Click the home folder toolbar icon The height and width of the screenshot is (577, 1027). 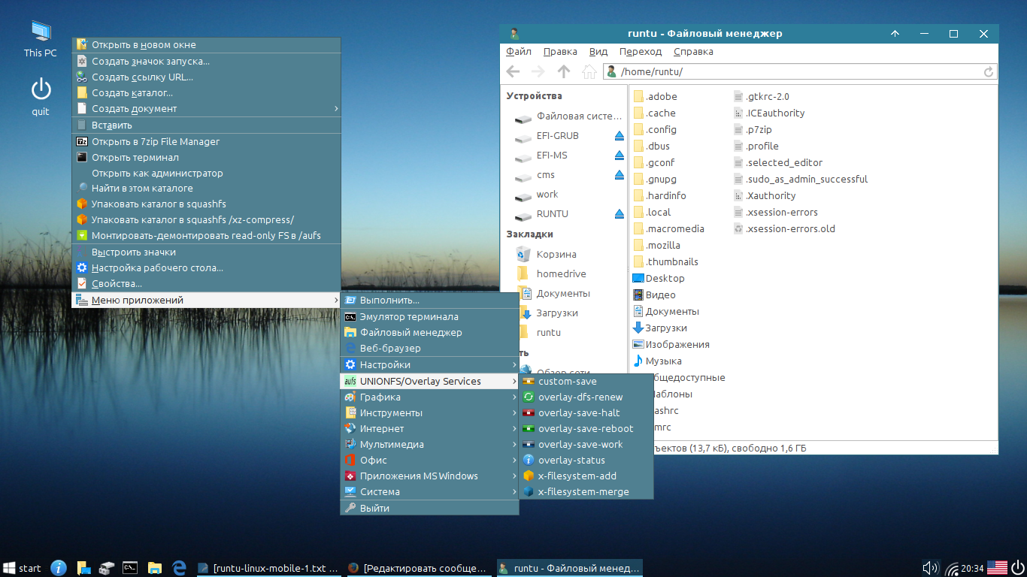pos(589,71)
